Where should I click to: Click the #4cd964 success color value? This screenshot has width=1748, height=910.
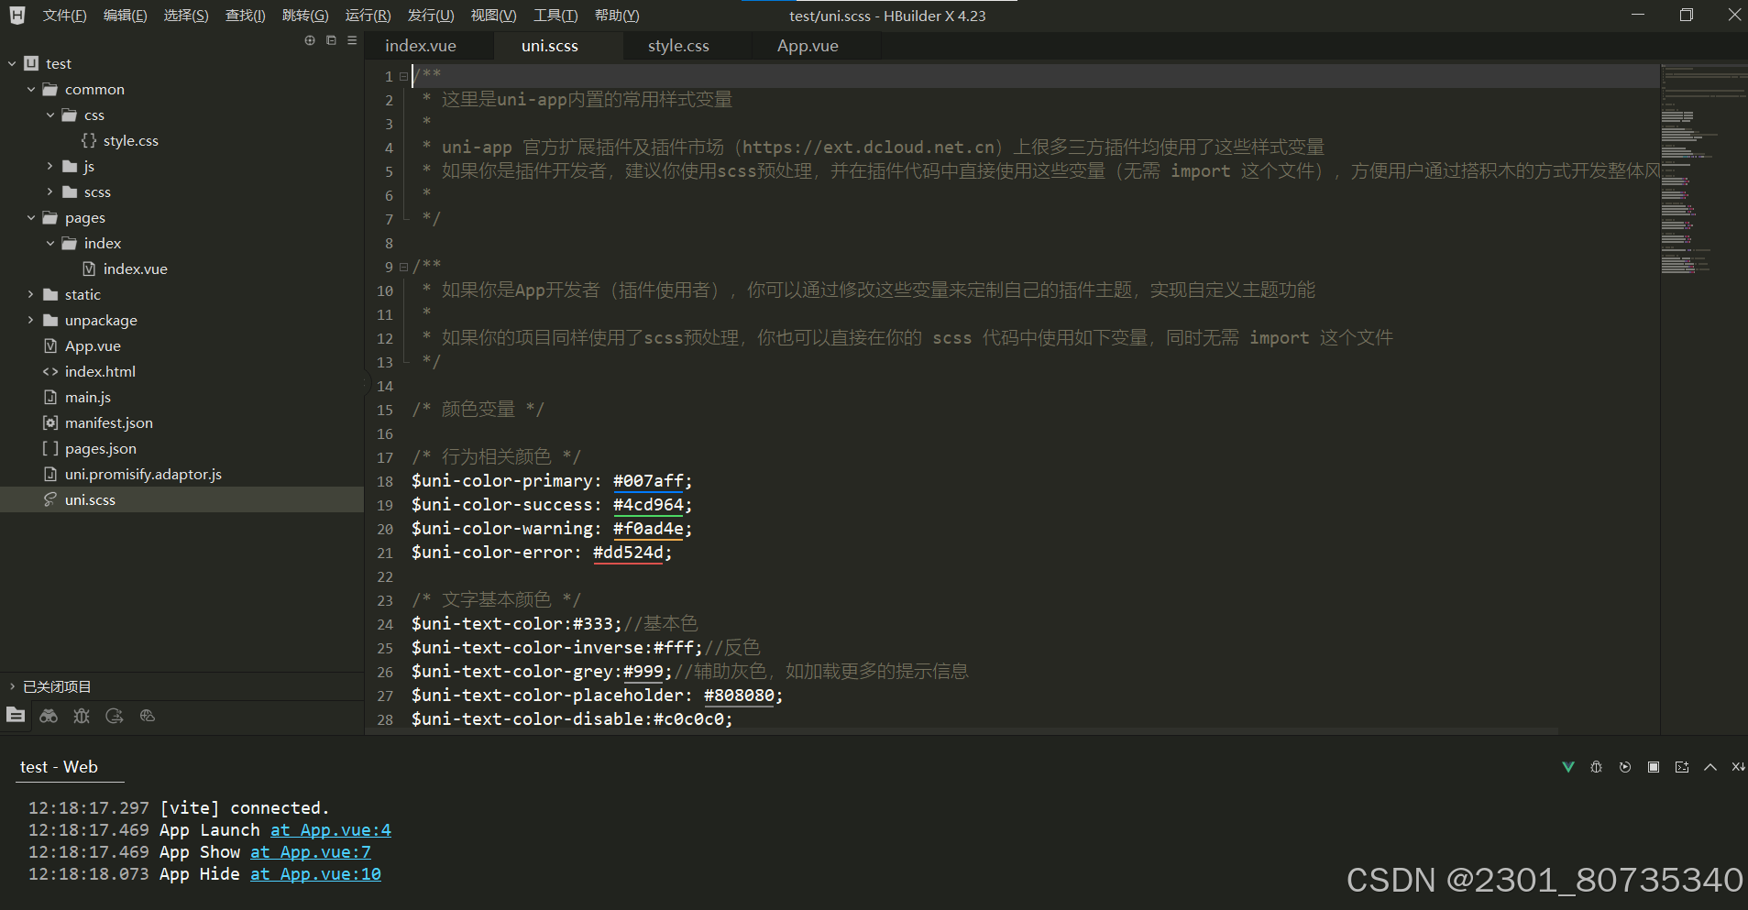648,505
